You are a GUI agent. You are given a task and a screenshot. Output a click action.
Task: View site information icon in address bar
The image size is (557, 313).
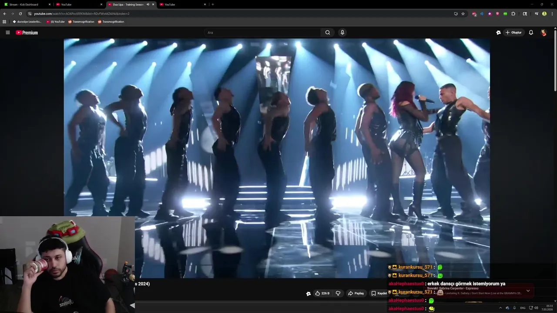click(x=30, y=13)
